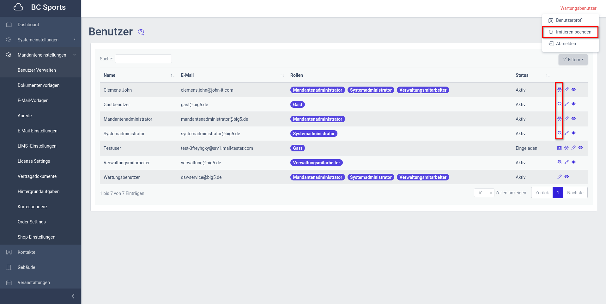Edit the Wartungsbenutzer row with pencil icon

(560, 177)
